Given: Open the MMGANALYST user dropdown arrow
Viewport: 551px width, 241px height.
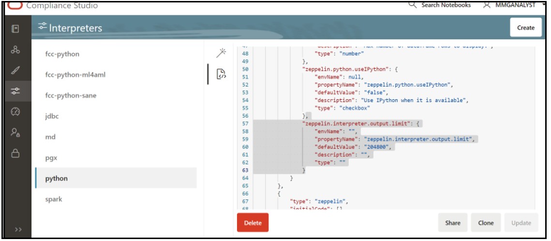Looking at the screenshot, I should coord(544,5).
